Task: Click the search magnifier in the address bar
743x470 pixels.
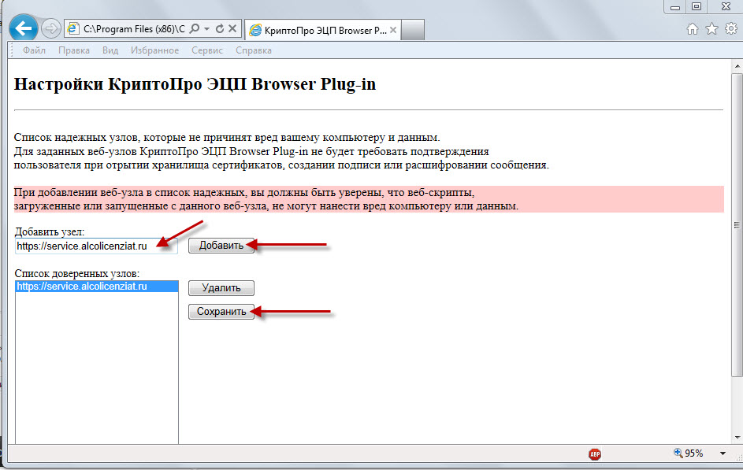Action: [x=195, y=29]
